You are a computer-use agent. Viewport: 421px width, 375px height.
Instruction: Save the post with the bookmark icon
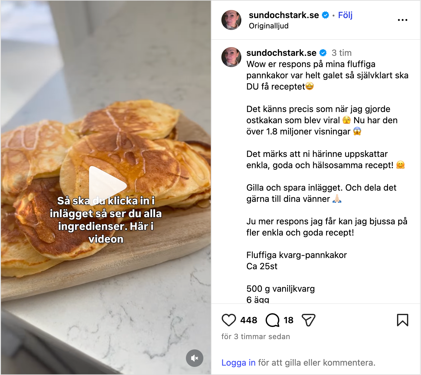tap(402, 320)
